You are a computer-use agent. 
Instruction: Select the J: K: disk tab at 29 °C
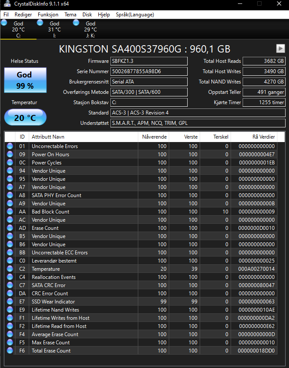(91, 29)
